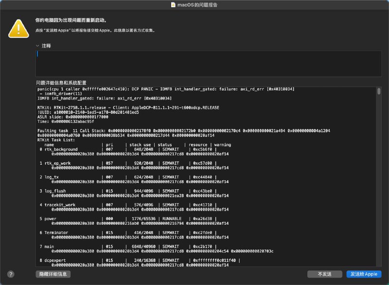Image resolution: width=389 pixels, height=285 pixels.
Task: Click the !UUID line in the report
Action: click(x=88, y=112)
